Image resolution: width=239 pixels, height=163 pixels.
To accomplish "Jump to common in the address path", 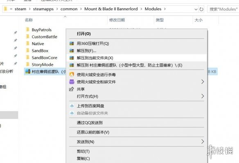I will 69,9.
